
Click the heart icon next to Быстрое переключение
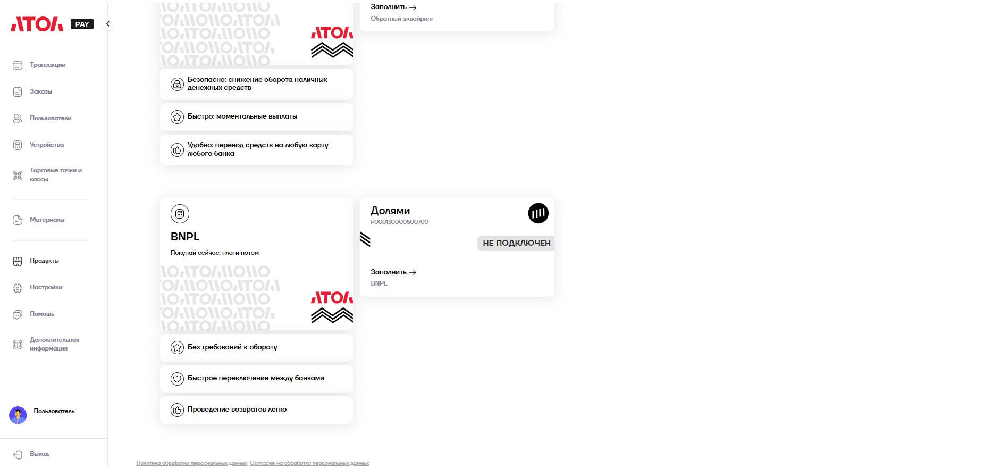pyautogui.click(x=177, y=379)
